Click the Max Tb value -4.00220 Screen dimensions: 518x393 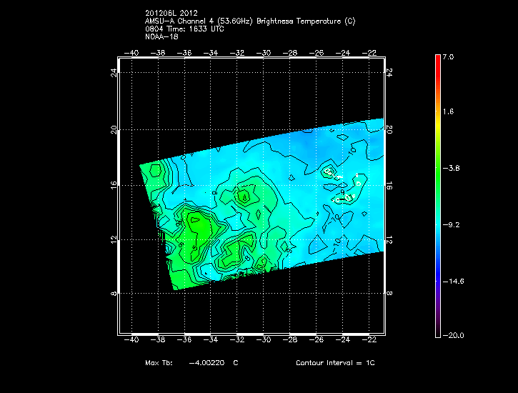click(206, 363)
